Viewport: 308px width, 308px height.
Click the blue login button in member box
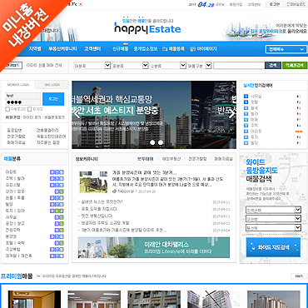click(53, 99)
